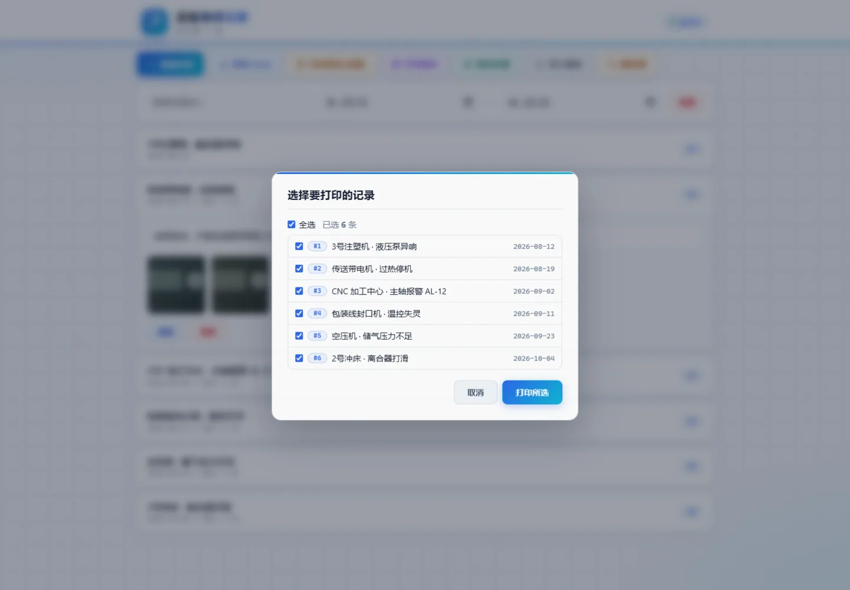Toggle the 包装线封口机 record checkbox
Screen dimensions: 850x590
pyautogui.click(x=299, y=313)
